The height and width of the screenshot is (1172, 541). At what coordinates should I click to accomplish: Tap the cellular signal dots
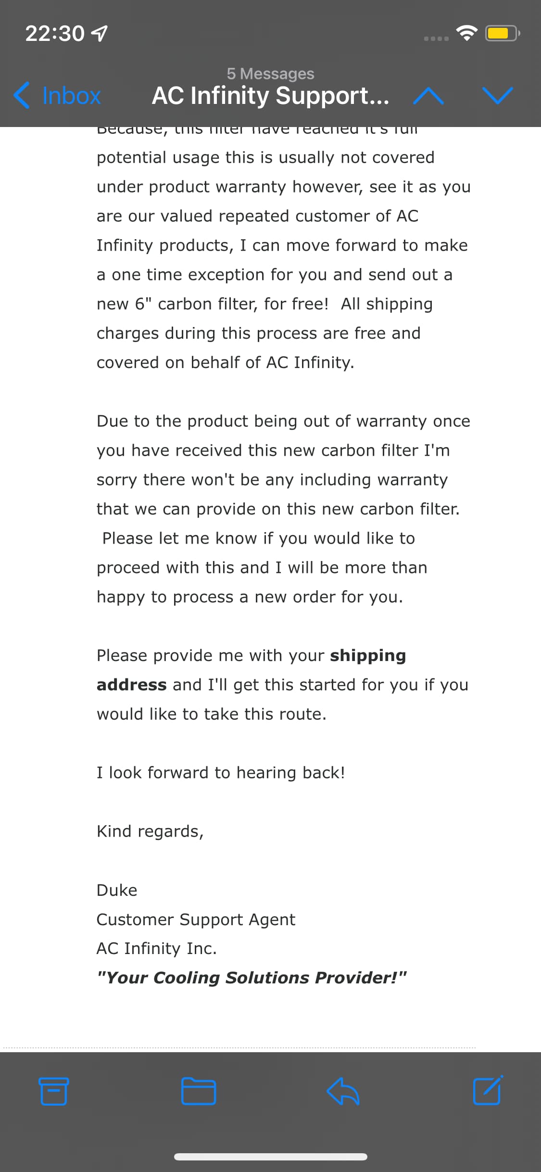point(436,38)
